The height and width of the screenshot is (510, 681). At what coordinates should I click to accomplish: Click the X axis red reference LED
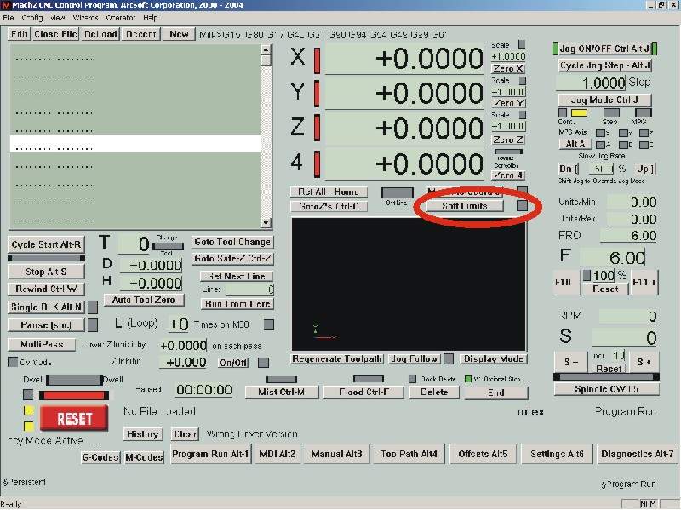coord(318,60)
